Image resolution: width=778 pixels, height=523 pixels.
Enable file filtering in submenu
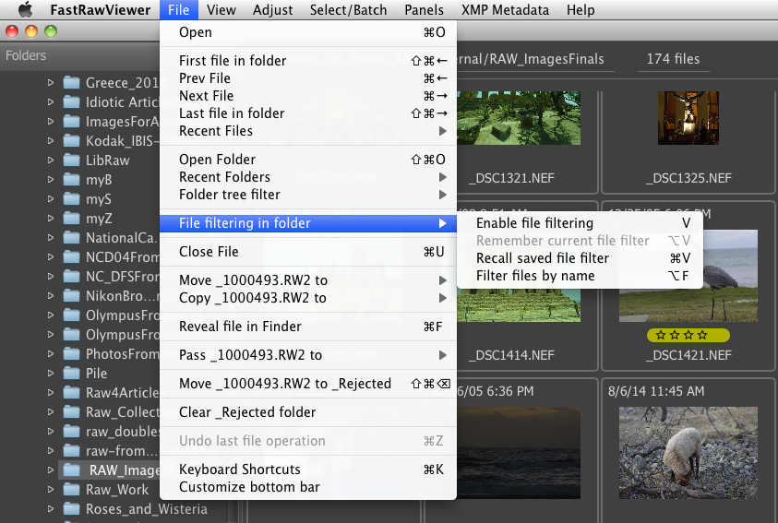tap(534, 223)
